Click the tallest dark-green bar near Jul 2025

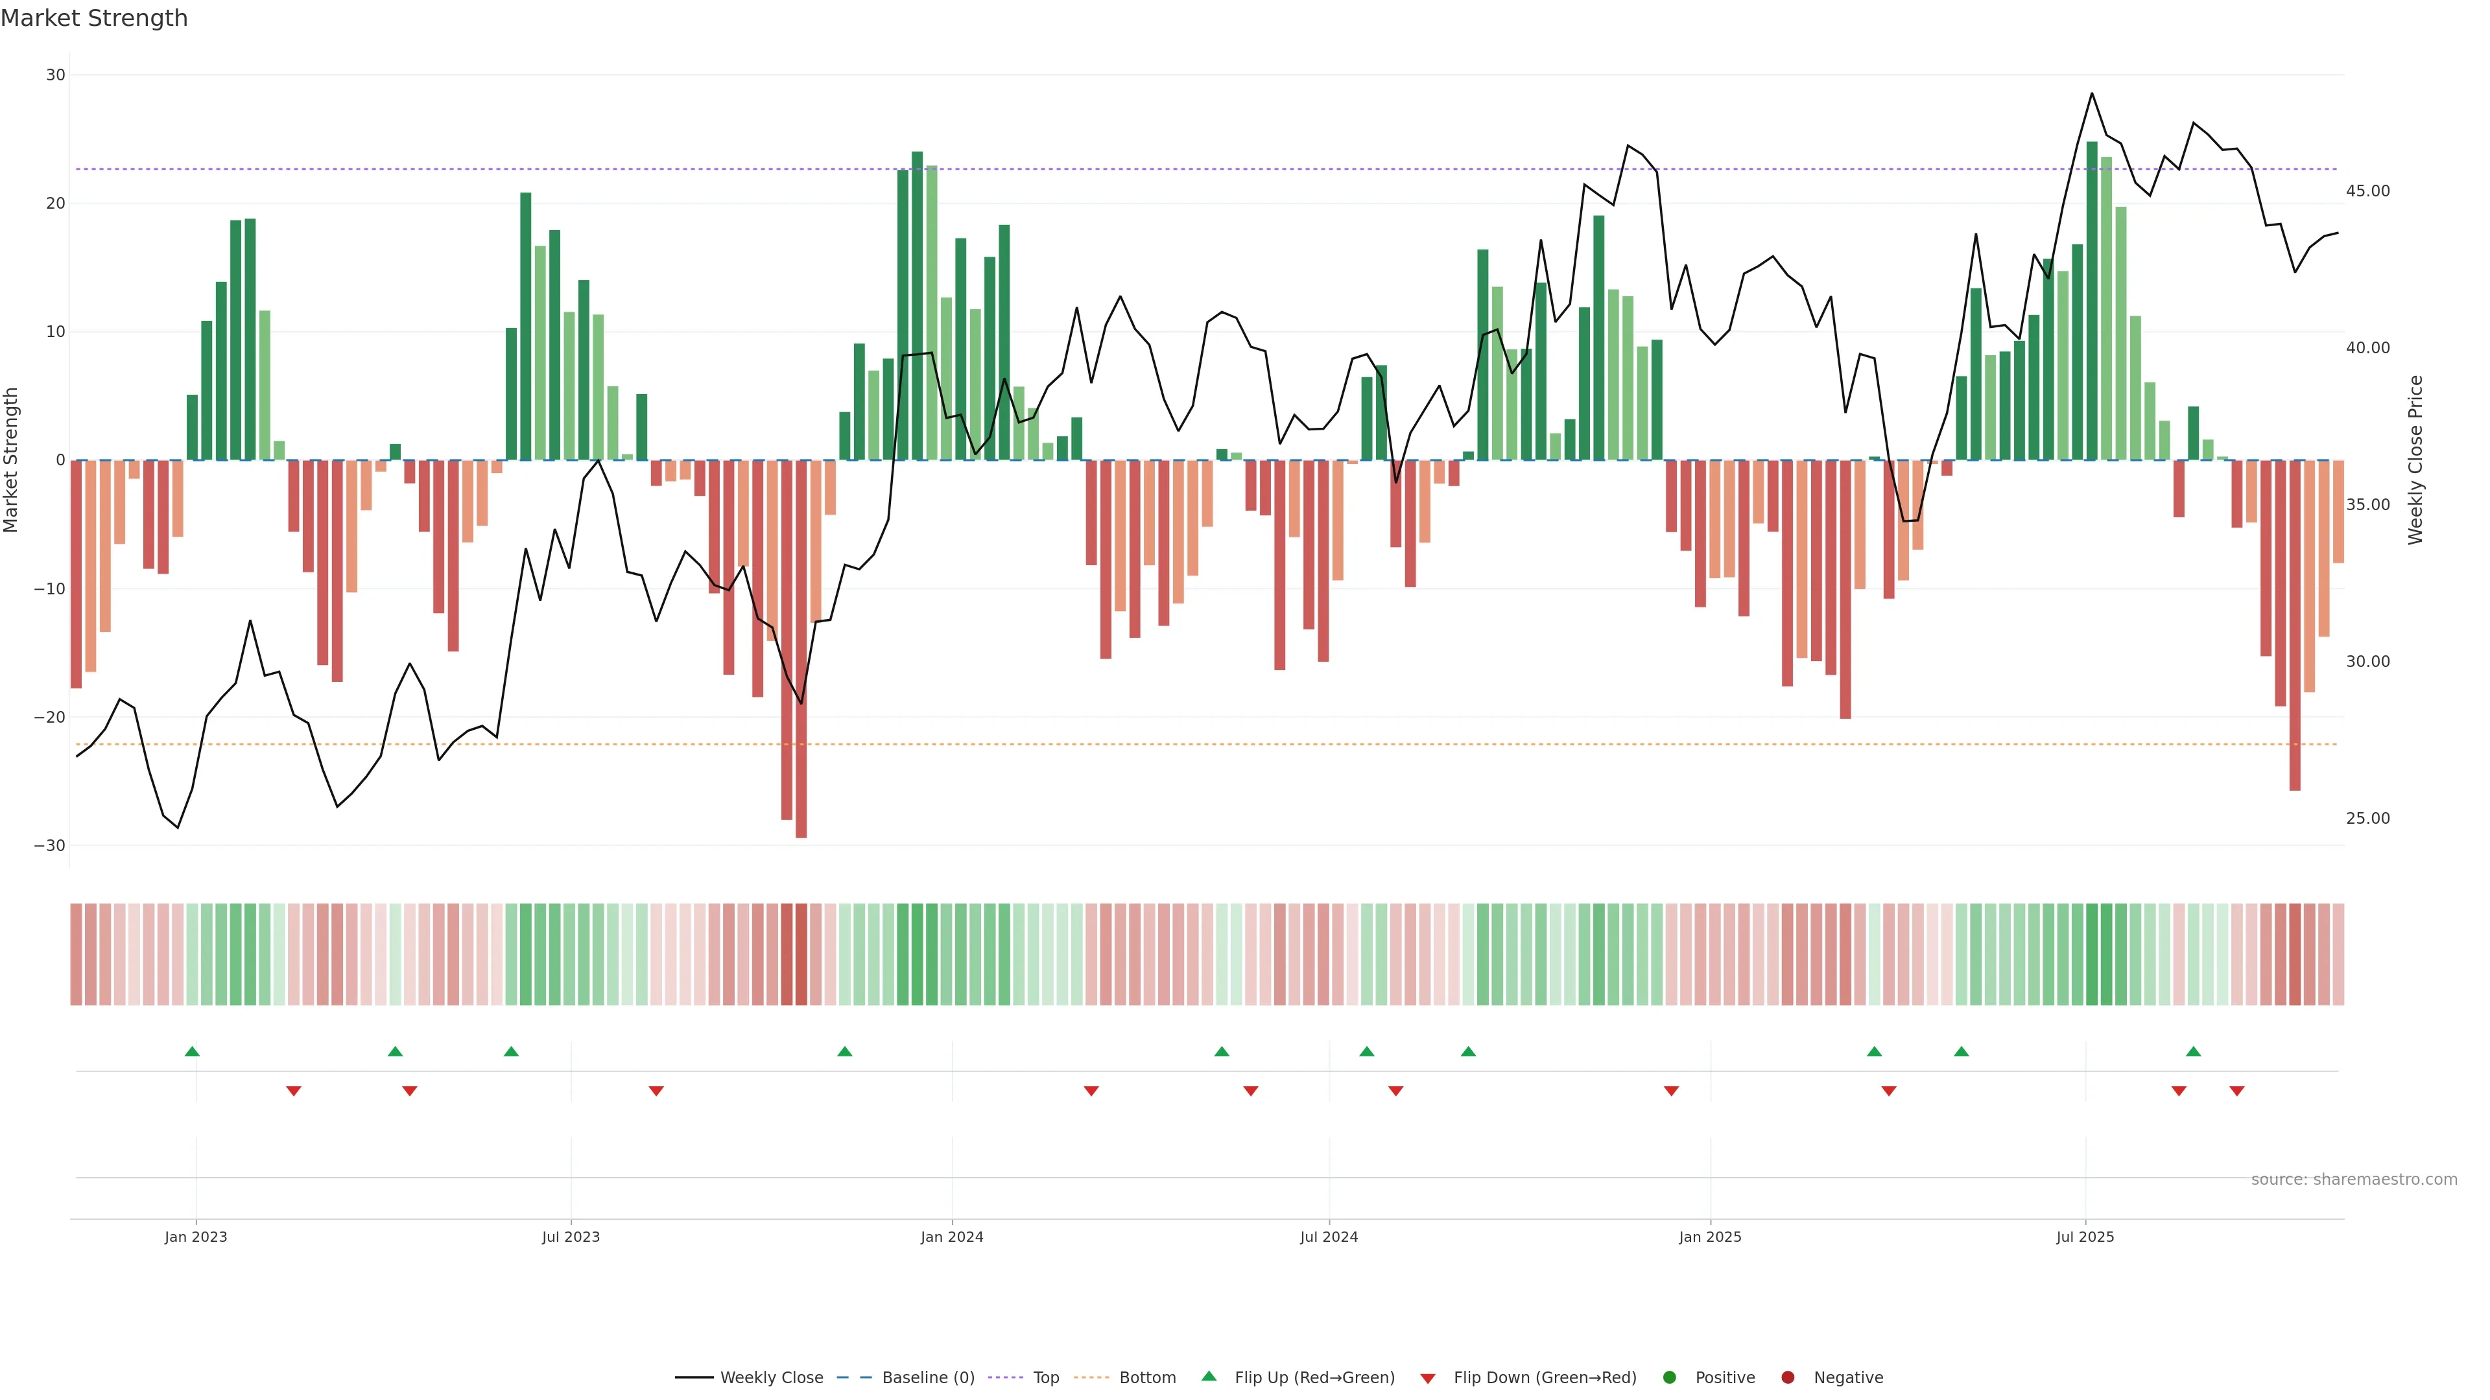coord(2092,299)
